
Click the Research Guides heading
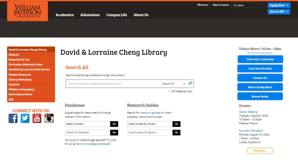[x=143, y=105]
